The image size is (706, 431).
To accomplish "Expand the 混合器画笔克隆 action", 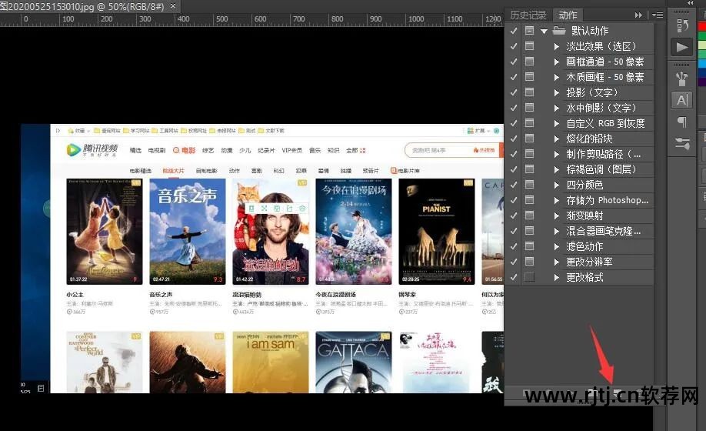I will (557, 231).
